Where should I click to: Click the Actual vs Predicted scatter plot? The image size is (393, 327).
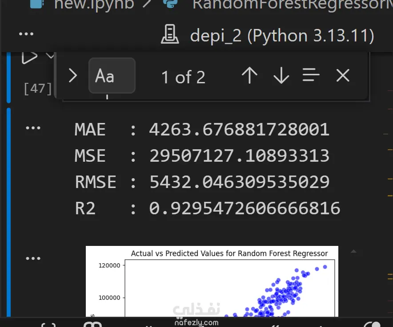pyautogui.click(x=212, y=281)
